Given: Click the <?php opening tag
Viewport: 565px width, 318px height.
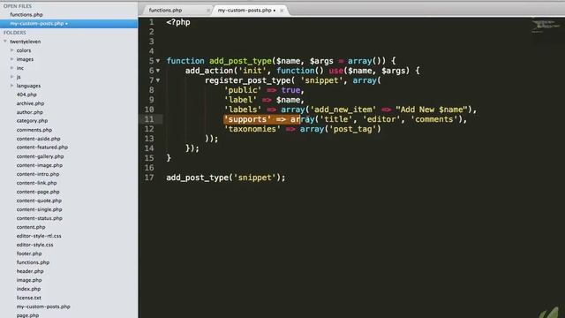Looking at the screenshot, I should click(178, 22).
